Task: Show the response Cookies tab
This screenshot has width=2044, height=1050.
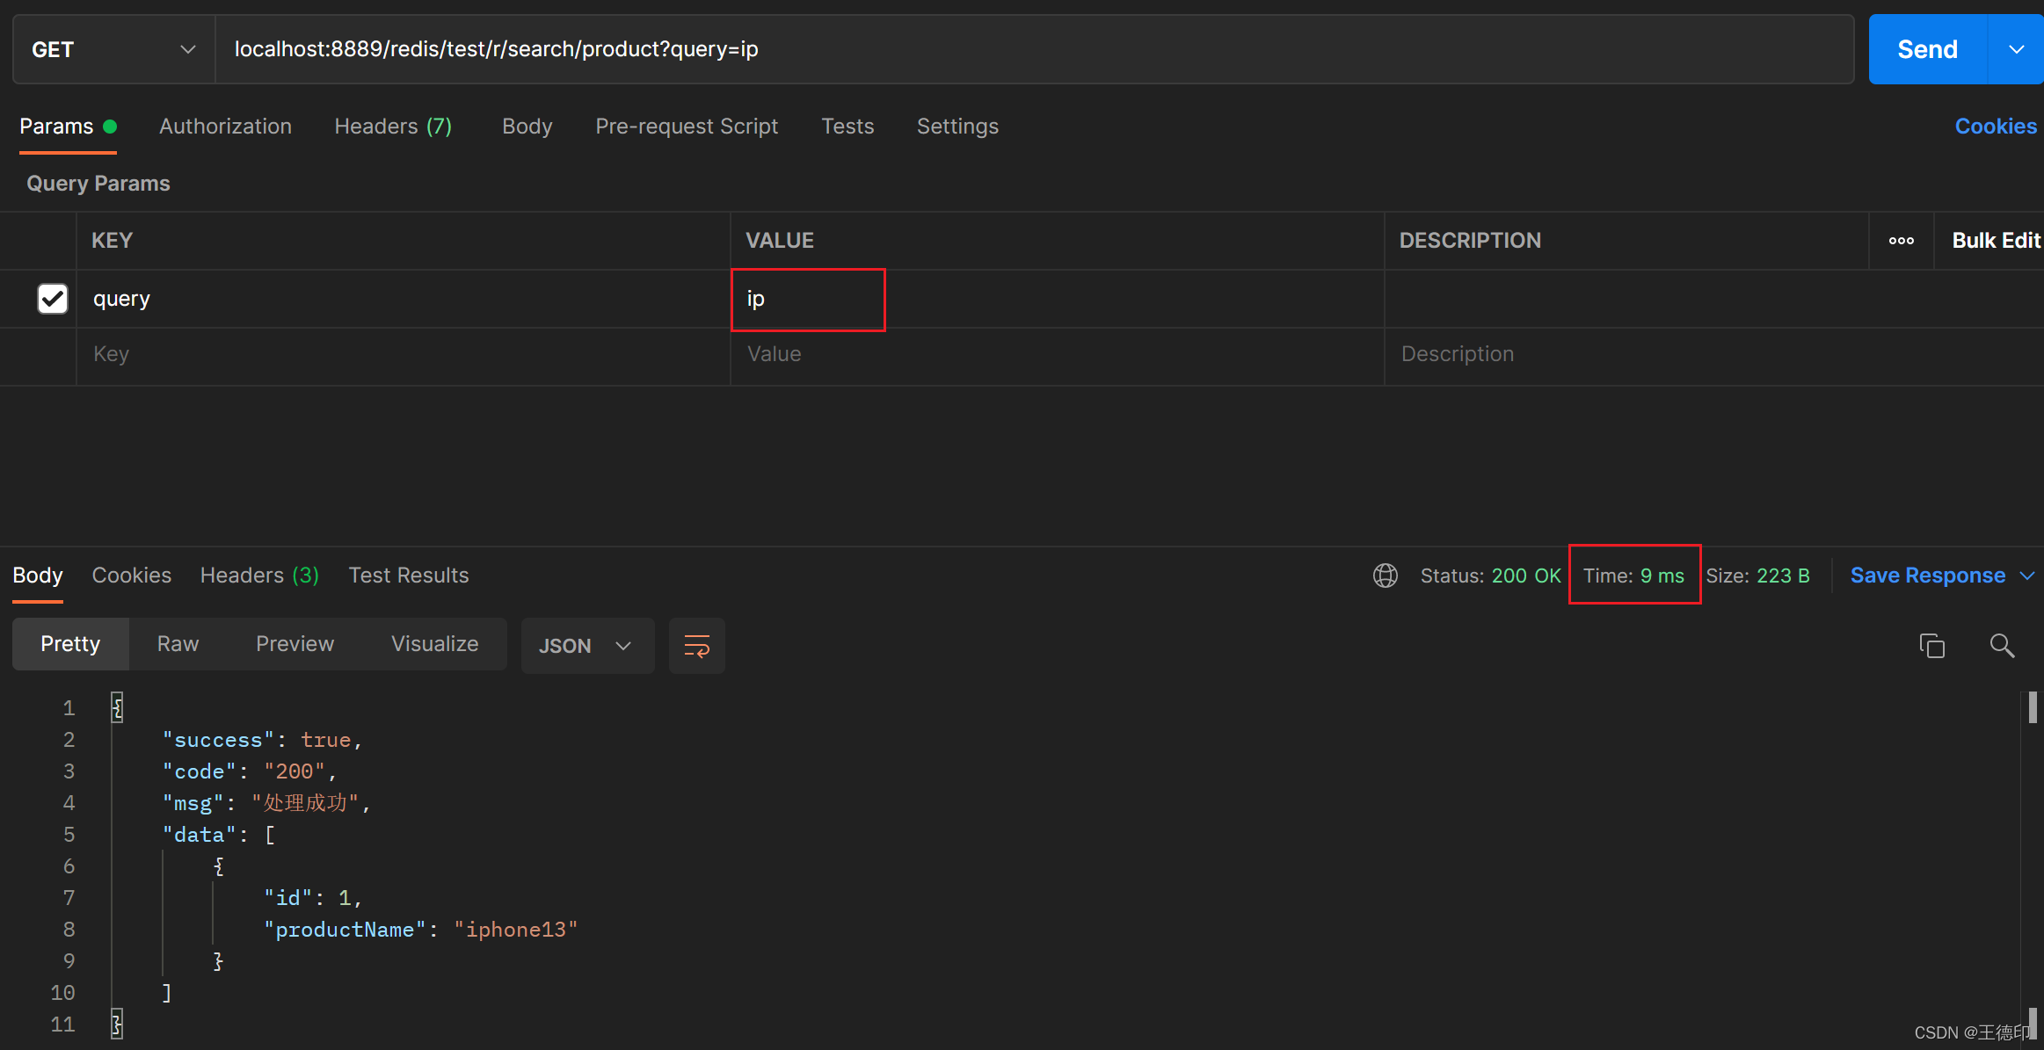Action: [132, 576]
